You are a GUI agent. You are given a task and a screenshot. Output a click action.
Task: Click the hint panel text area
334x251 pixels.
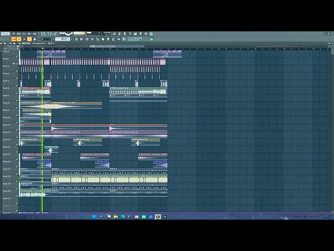(x=137, y=39)
